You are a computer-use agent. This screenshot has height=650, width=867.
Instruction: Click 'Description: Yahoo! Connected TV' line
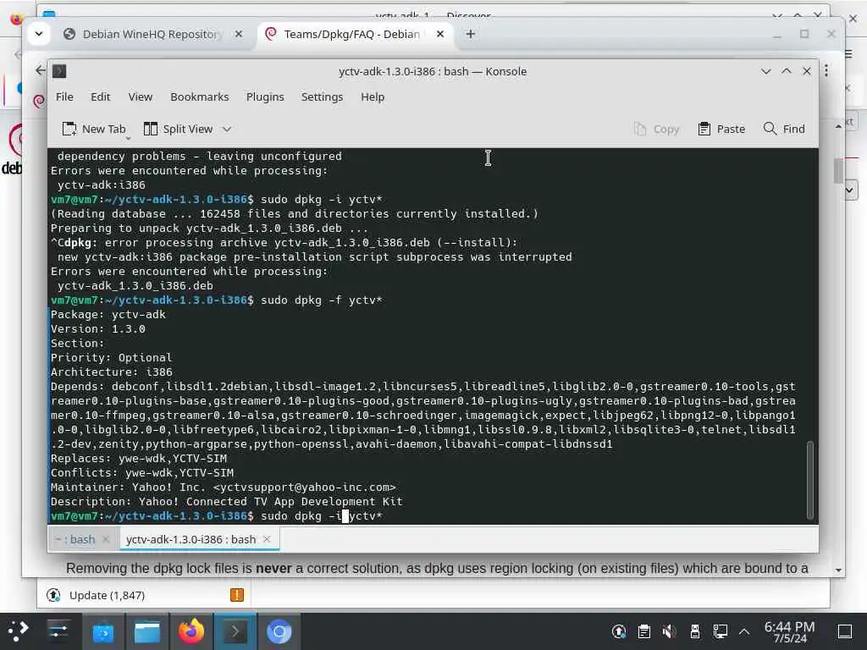[x=227, y=501]
